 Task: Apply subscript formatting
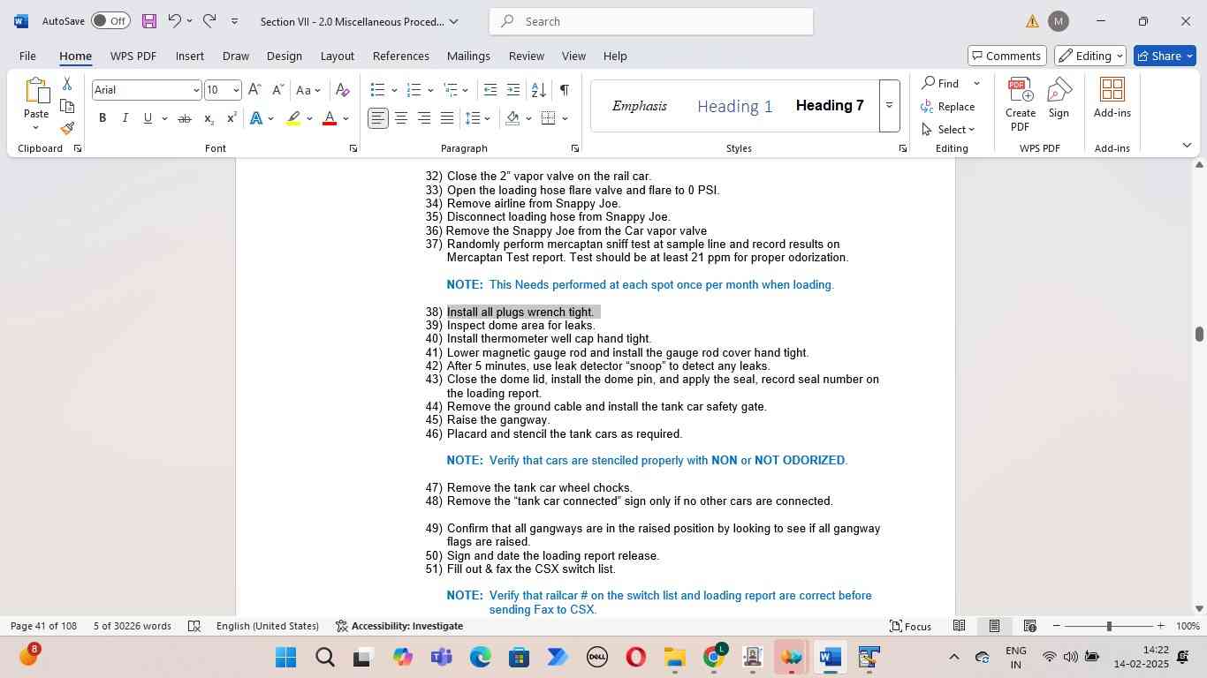click(209, 118)
